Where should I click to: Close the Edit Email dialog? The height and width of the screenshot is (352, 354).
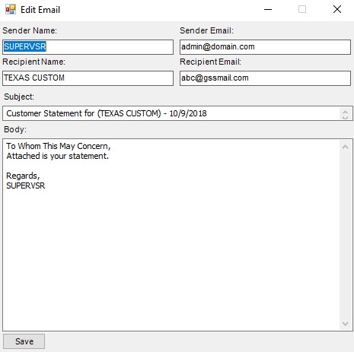click(337, 9)
